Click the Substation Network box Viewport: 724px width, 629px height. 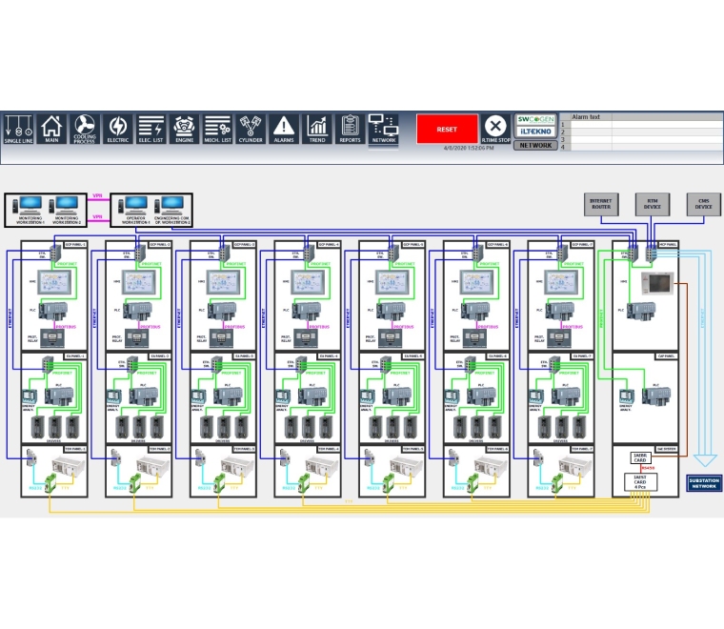click(x=704, y=484)
